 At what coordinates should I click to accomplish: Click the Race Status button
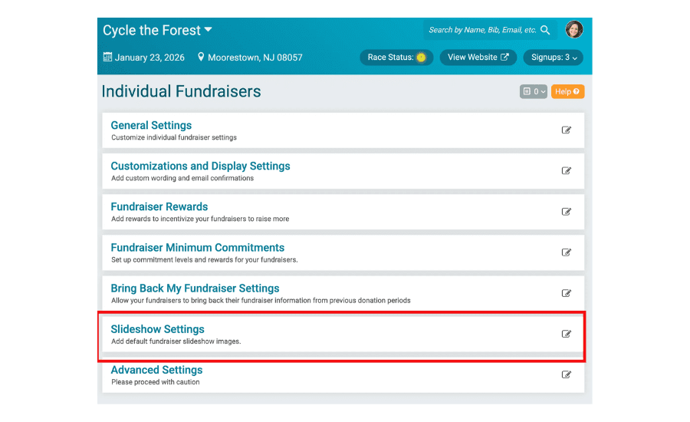point(396,58)
